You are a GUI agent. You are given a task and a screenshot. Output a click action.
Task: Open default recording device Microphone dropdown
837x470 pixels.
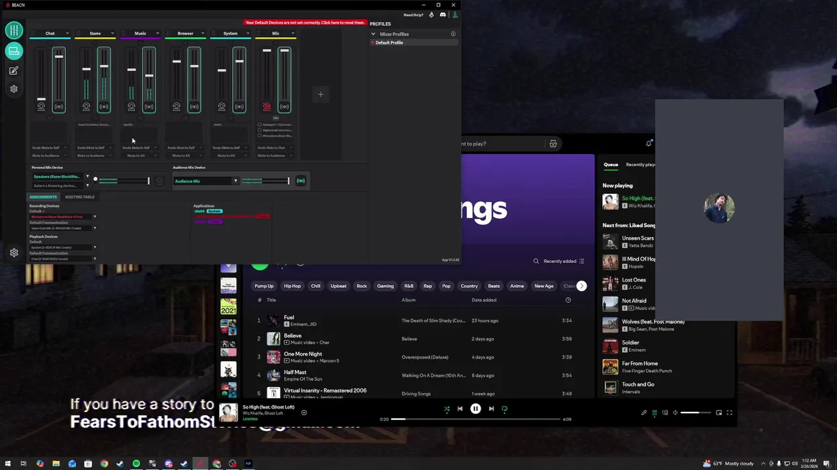63,217
